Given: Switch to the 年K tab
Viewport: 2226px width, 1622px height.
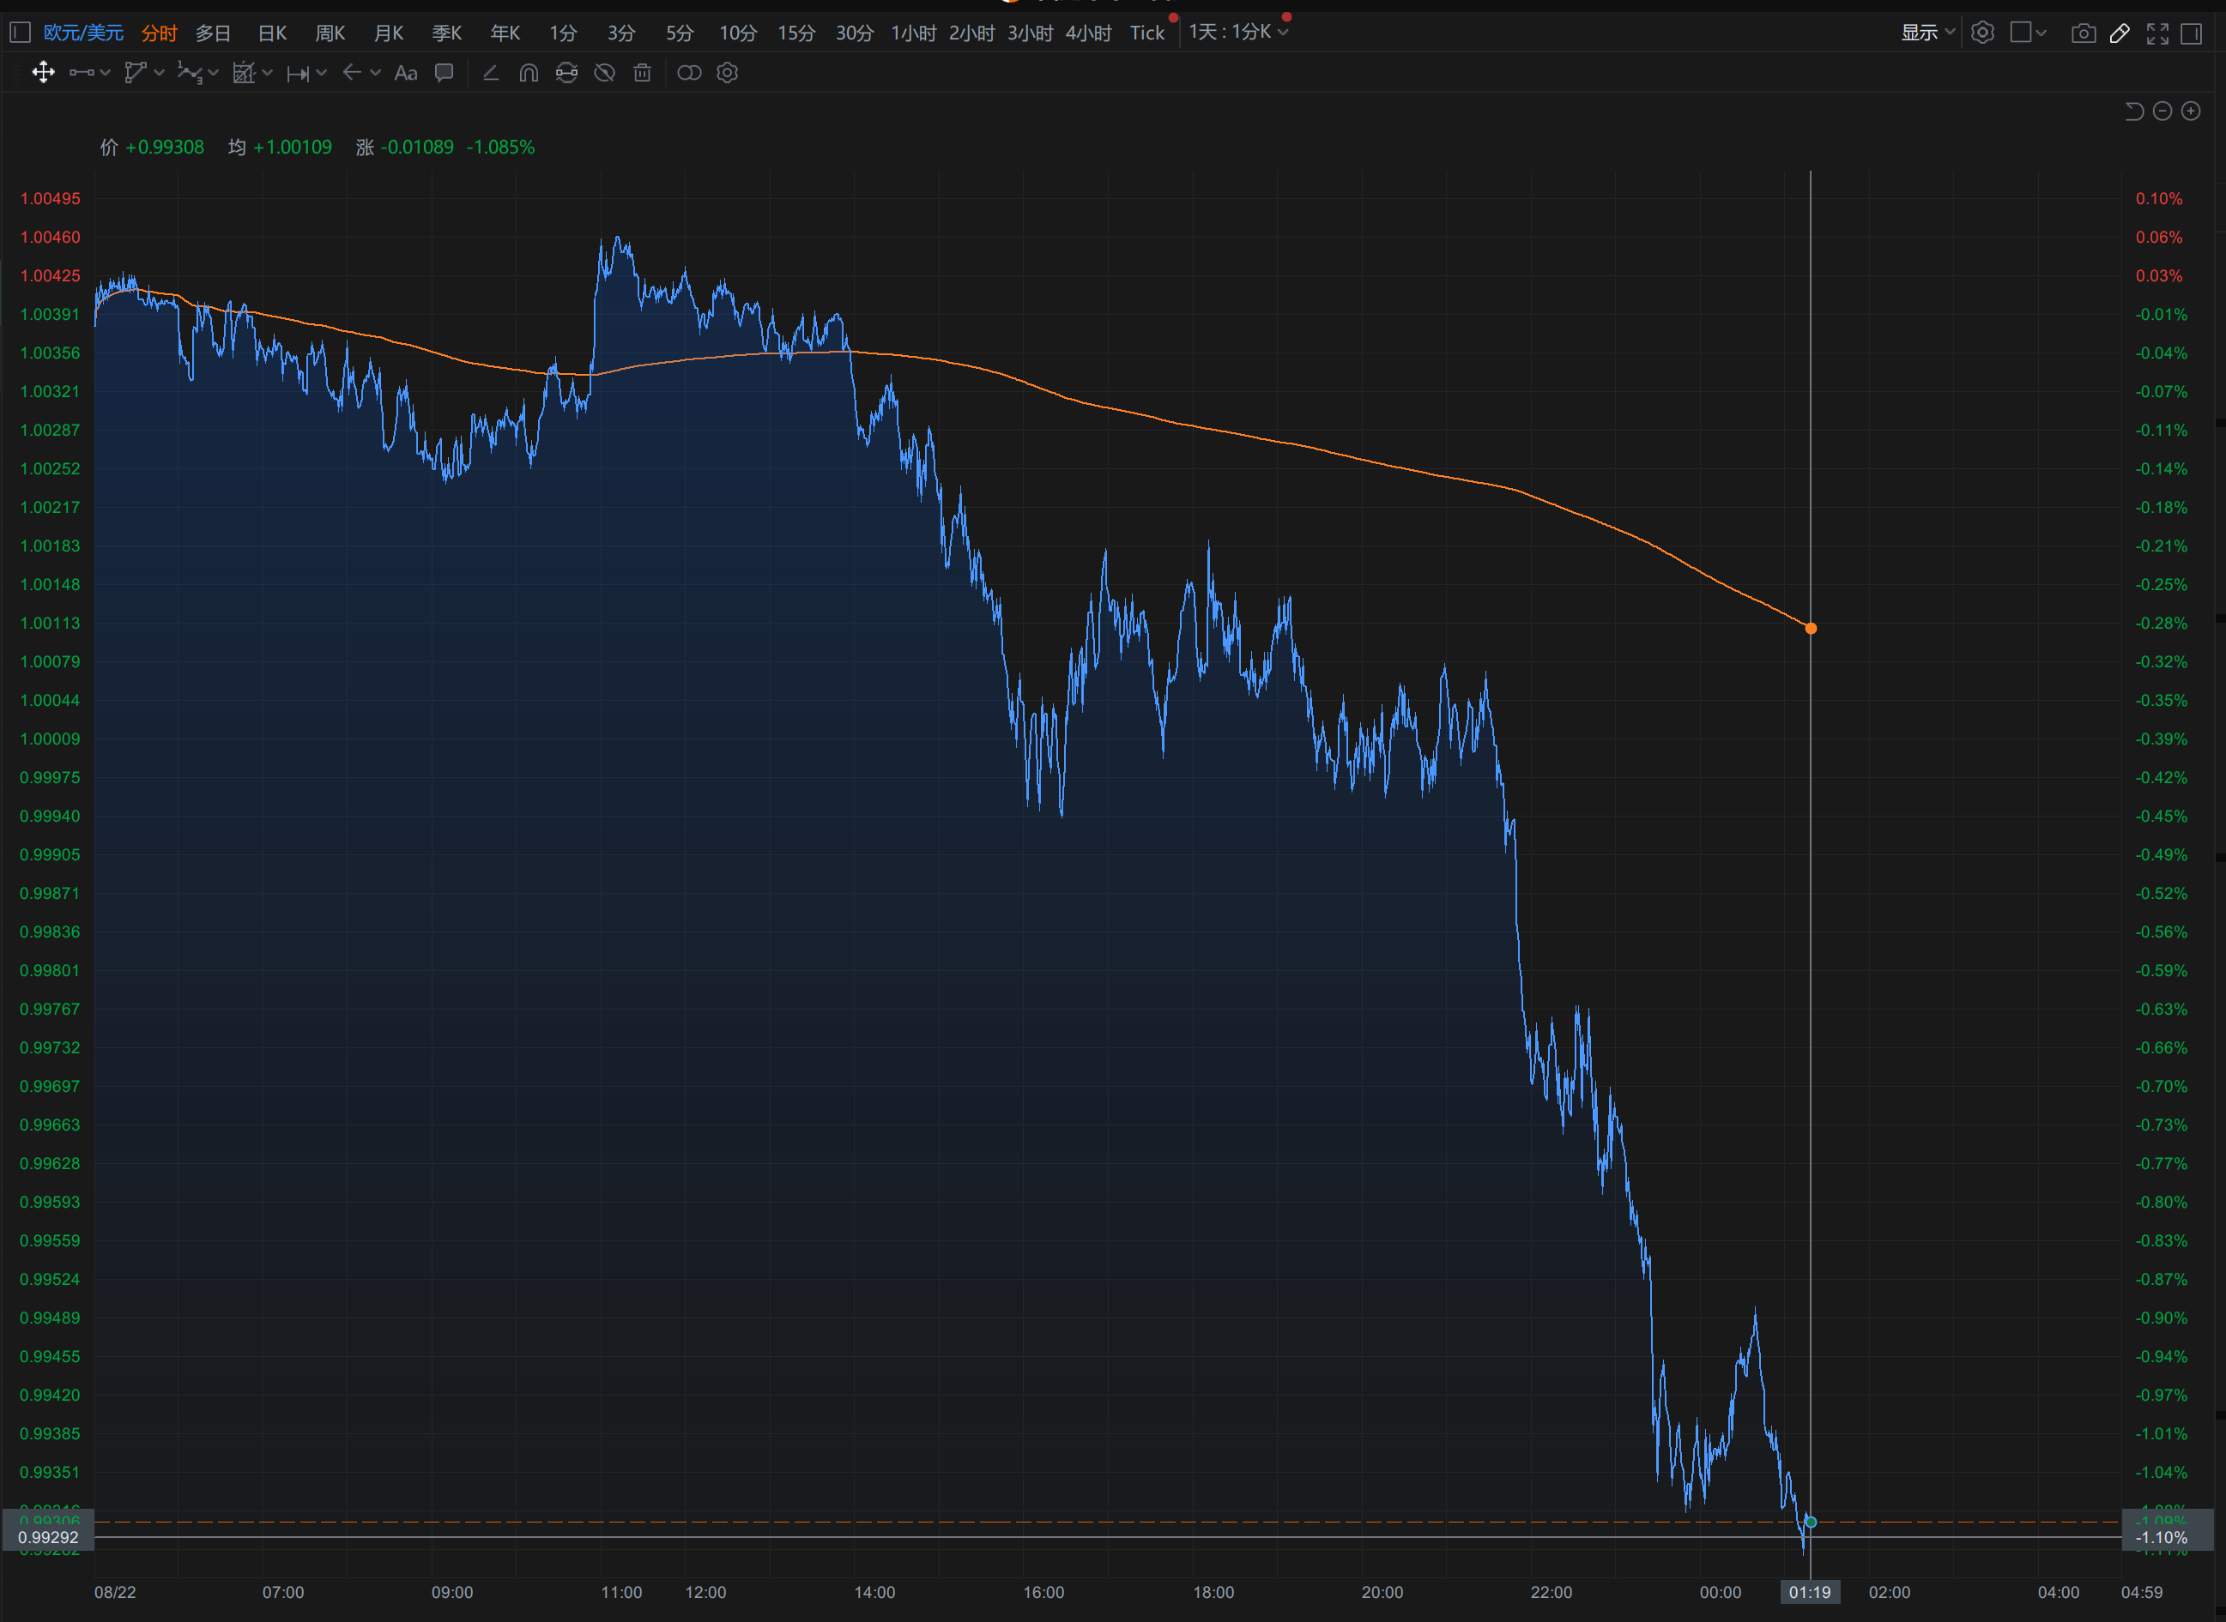Looking at the screenshot, I should [x=505, y=33].
